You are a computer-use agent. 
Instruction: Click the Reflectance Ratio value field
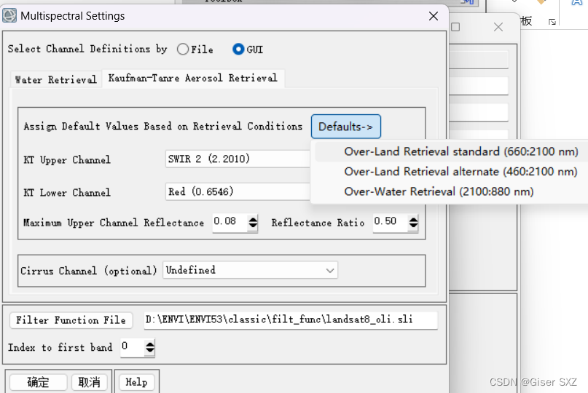[390, 222]
